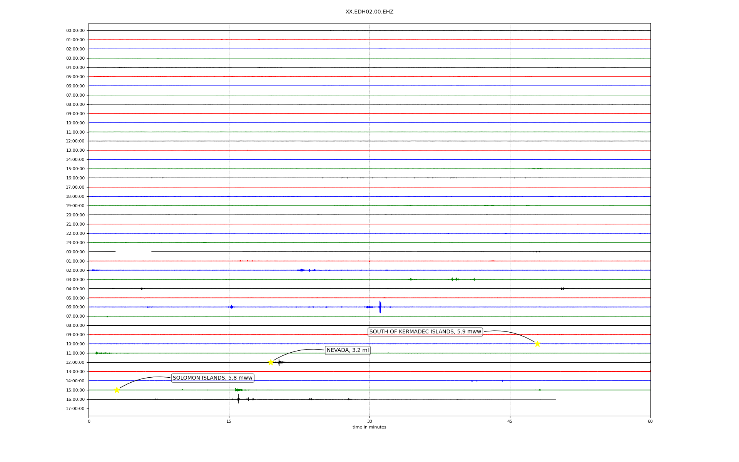Select the NEVADA, 3.2 ml annotation box
Viewport: 739px width, 462px height.
348,350
